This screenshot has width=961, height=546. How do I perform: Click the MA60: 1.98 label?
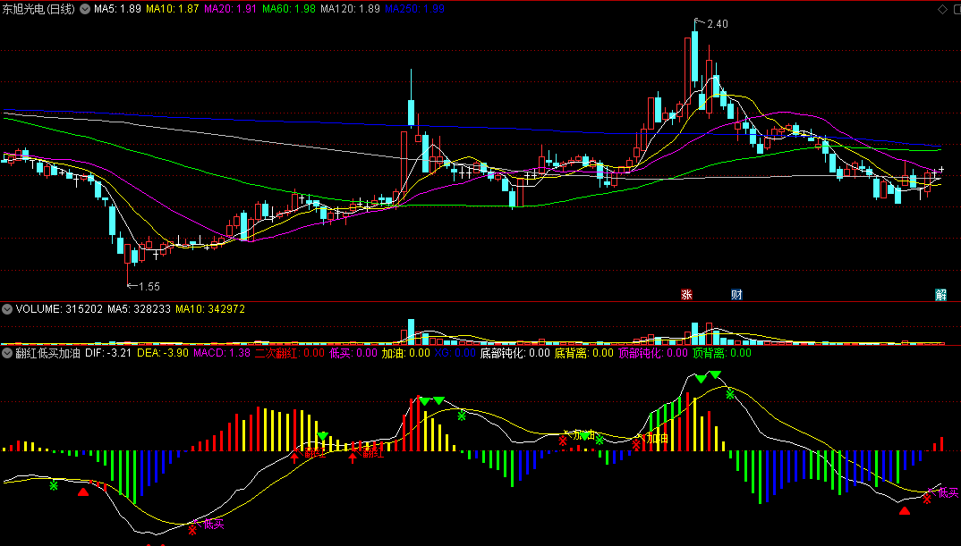289,9
